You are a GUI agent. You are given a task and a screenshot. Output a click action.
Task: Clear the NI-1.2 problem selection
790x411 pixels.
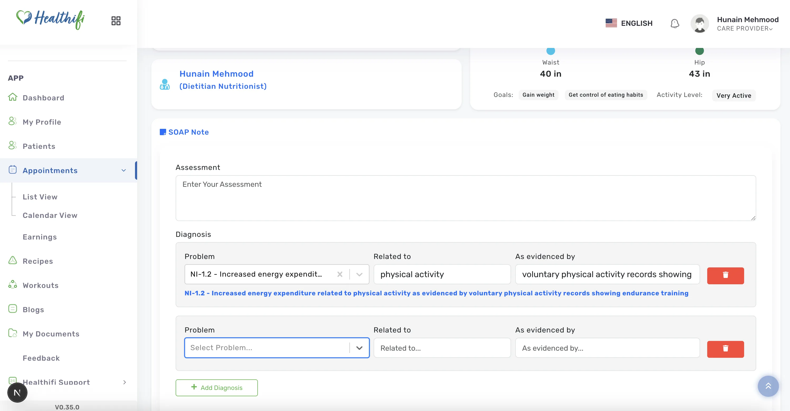tap(340, 274)
